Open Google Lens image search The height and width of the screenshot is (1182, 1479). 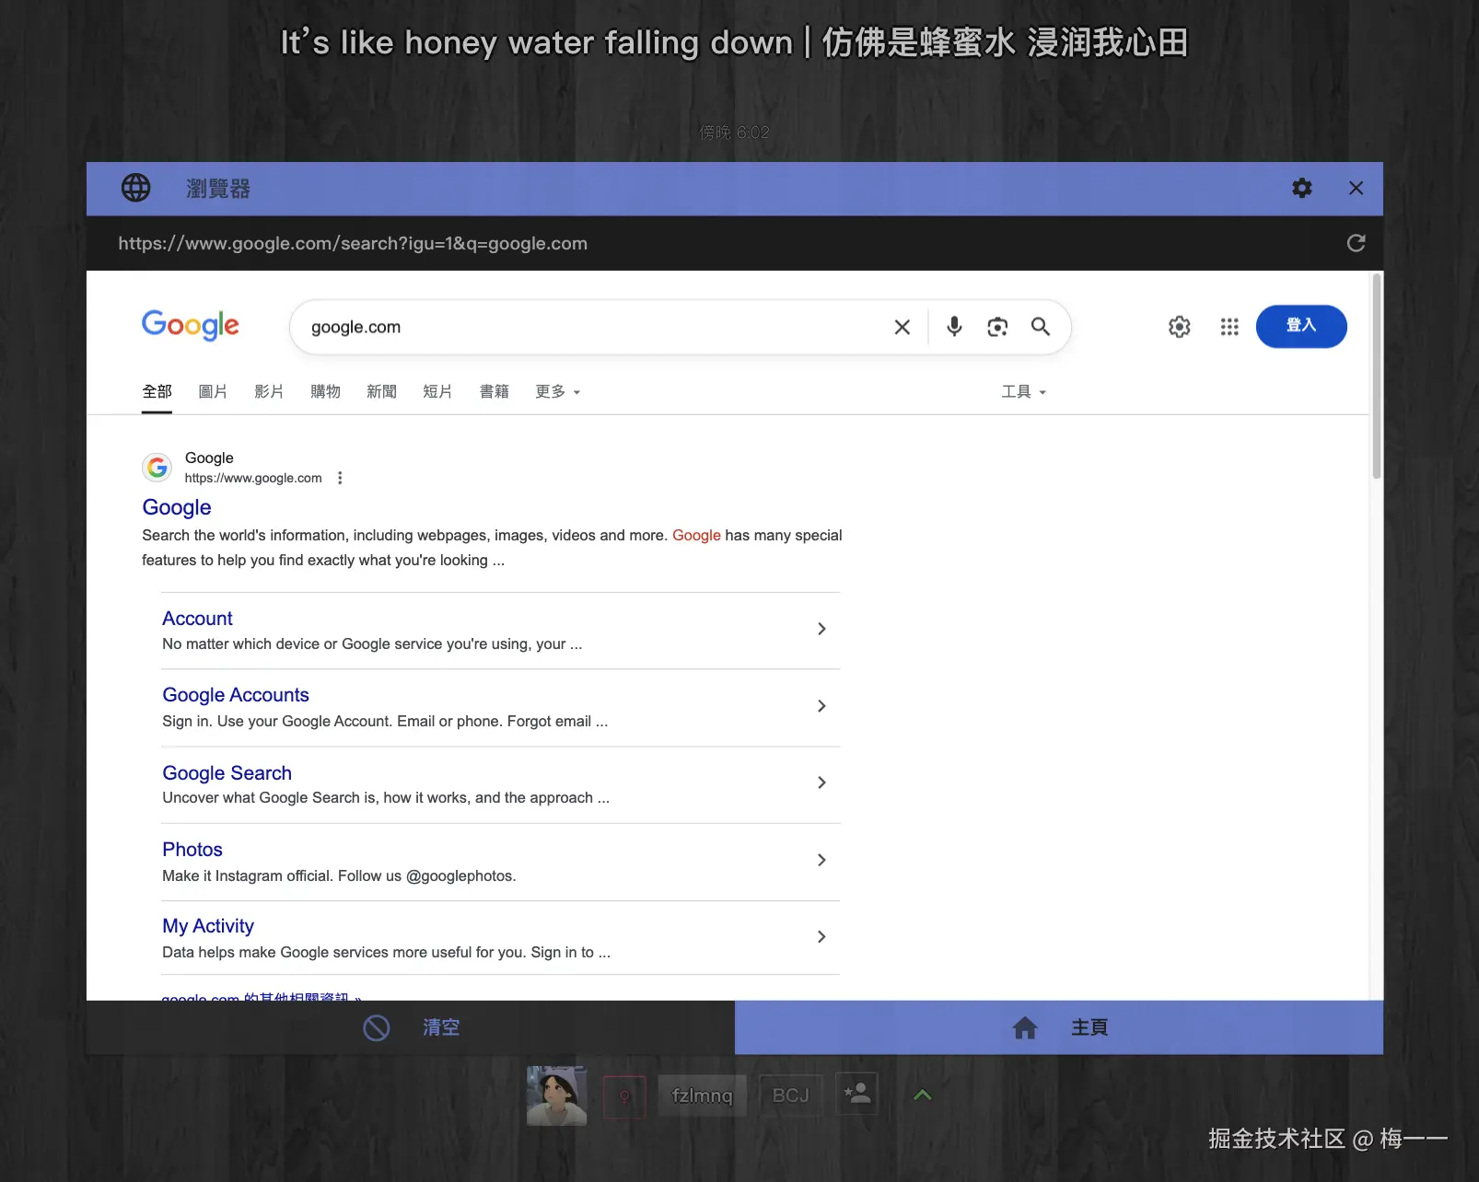point(997,327)
